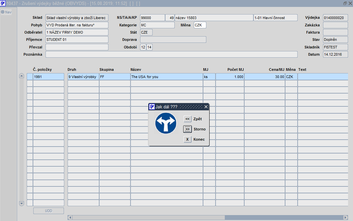Click the Počet MJ cell 1.000

coord(230,77)
